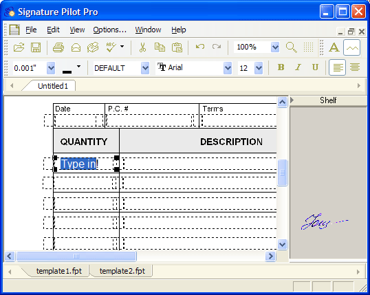Click the 'Type in!' quantity field
This screenshot has height=295, width=370.
pos(86,164)
